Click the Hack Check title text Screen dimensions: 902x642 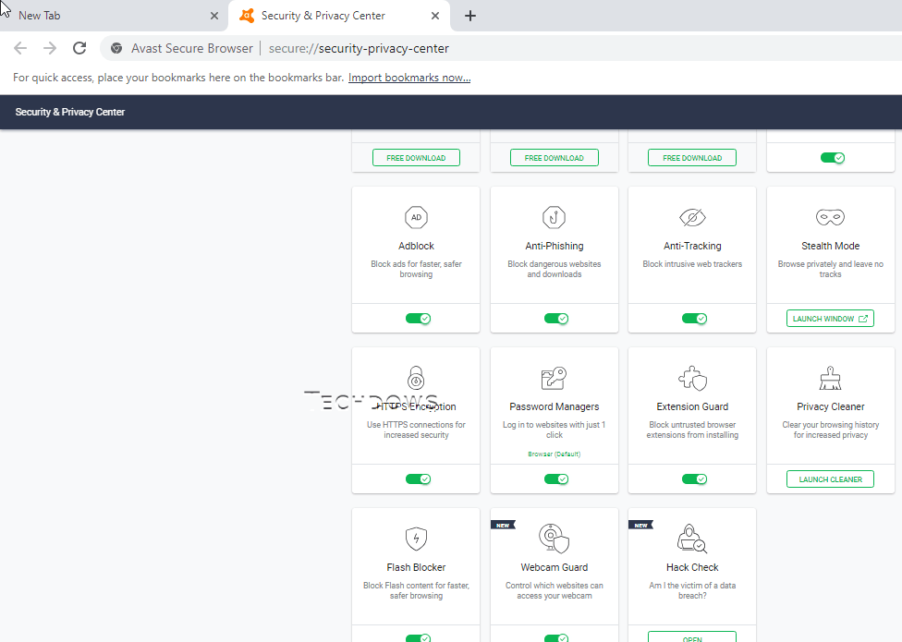692,567
